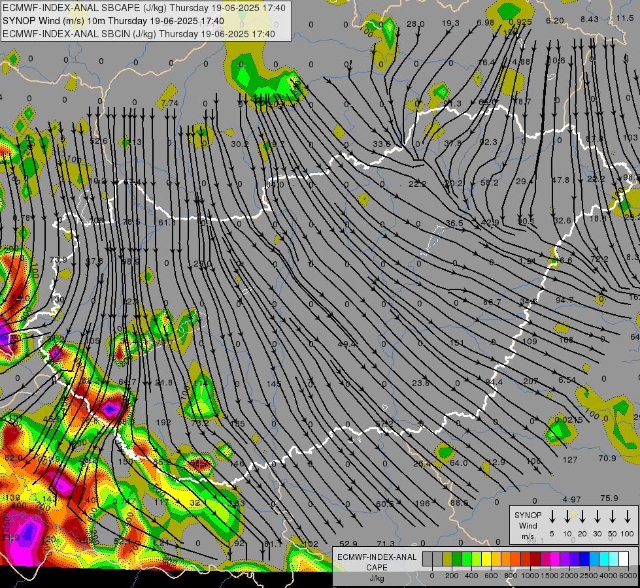Pick the yellow swatch in CAPE legend
Viewport: 640px width, 588px height.
(486, 559)
